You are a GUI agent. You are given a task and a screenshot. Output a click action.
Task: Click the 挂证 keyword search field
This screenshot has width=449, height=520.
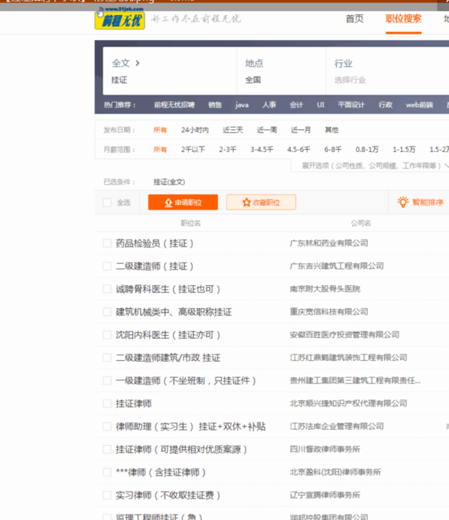click(170, 80)
